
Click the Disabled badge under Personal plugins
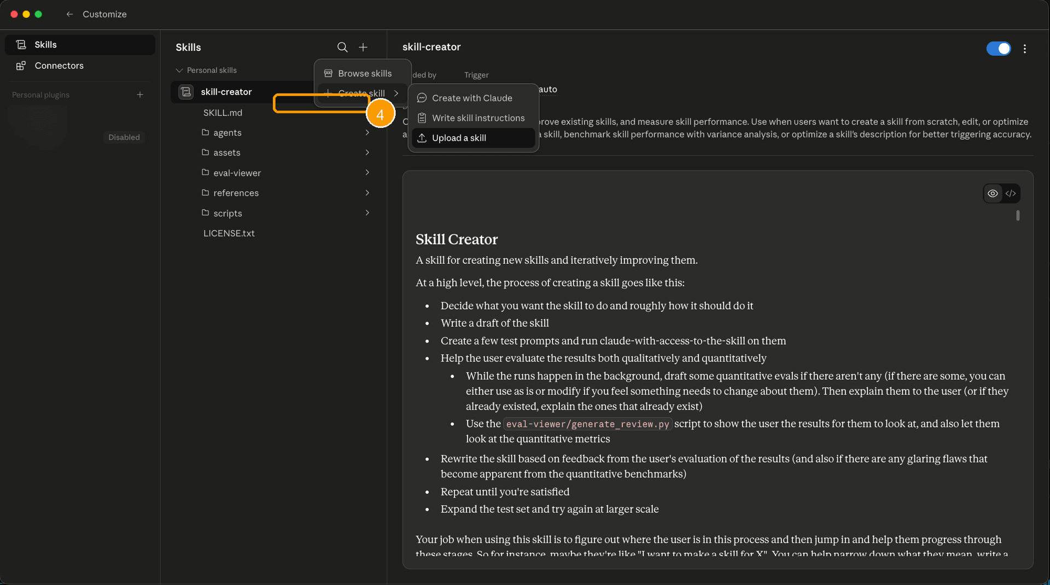(x=124, y=137)
